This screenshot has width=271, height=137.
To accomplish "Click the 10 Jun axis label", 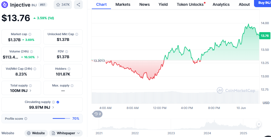I will coord(241,108).
